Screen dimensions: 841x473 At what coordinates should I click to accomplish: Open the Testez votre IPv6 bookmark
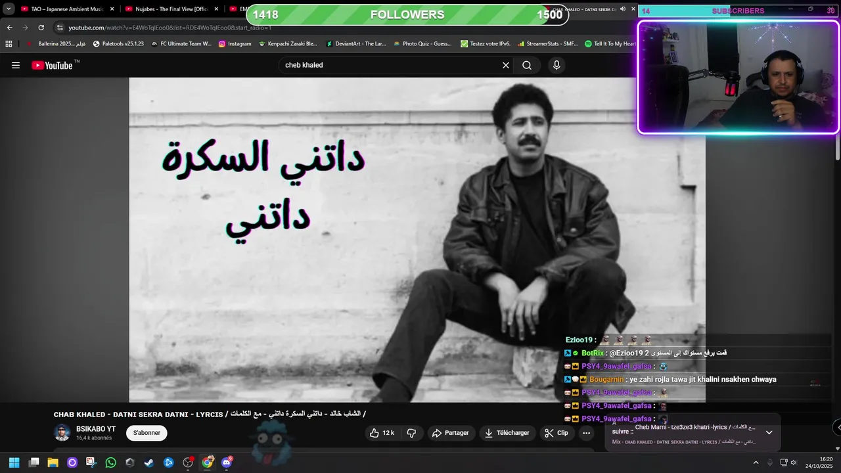tap(486, 44)
